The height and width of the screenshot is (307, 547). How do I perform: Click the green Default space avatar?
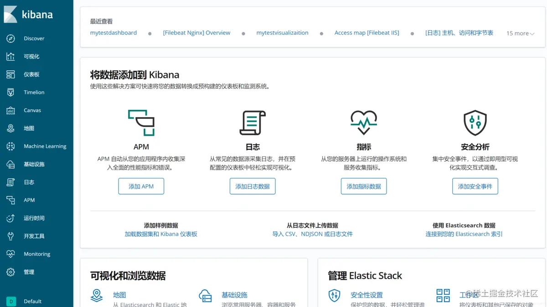(11, 301)
